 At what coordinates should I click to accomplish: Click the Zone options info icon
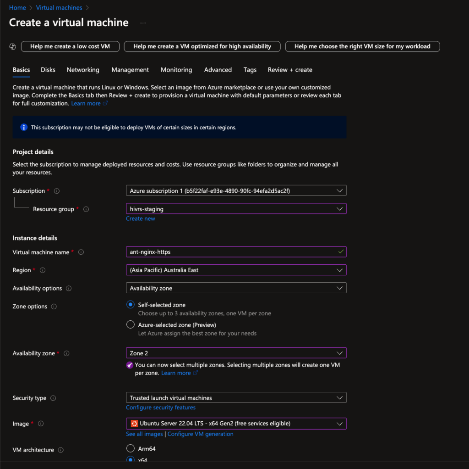click(x=54, y=307)
